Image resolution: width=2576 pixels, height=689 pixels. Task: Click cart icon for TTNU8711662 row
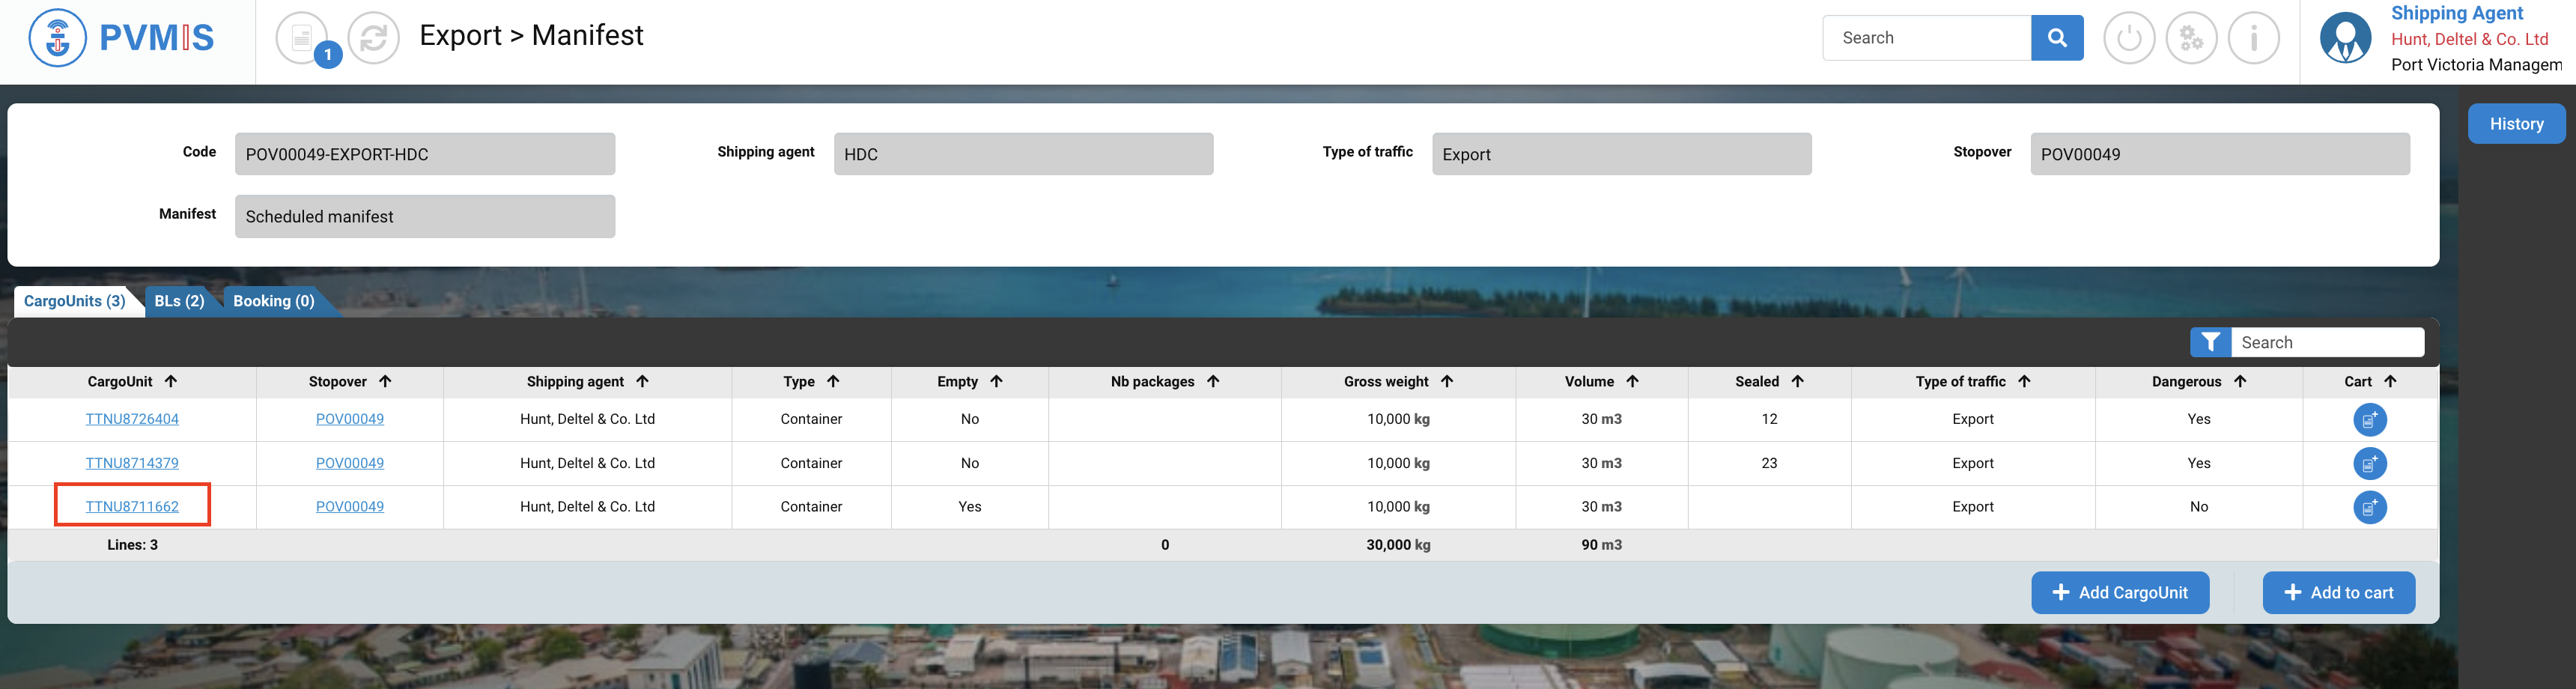click(2369, 507)
